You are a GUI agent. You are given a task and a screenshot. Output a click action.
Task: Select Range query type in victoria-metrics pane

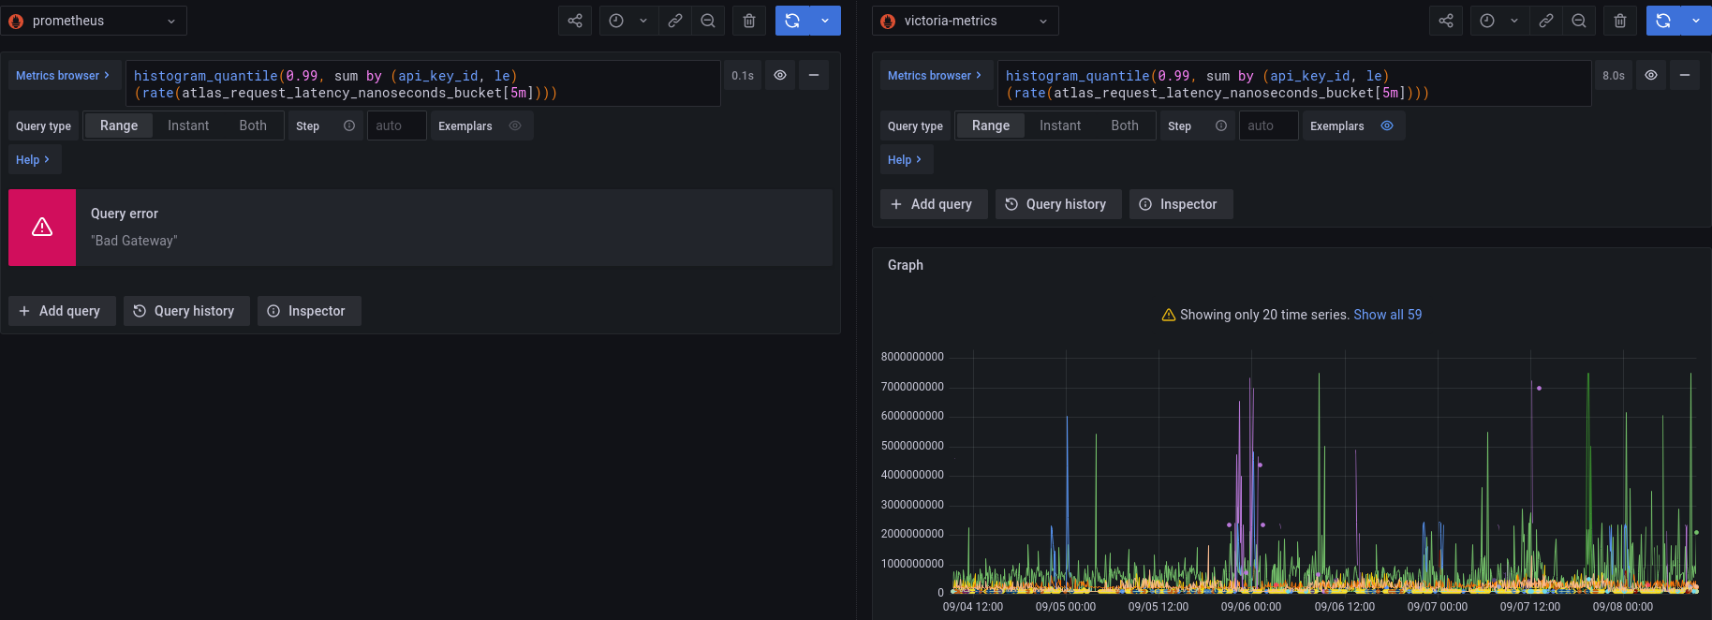(991, 125)
